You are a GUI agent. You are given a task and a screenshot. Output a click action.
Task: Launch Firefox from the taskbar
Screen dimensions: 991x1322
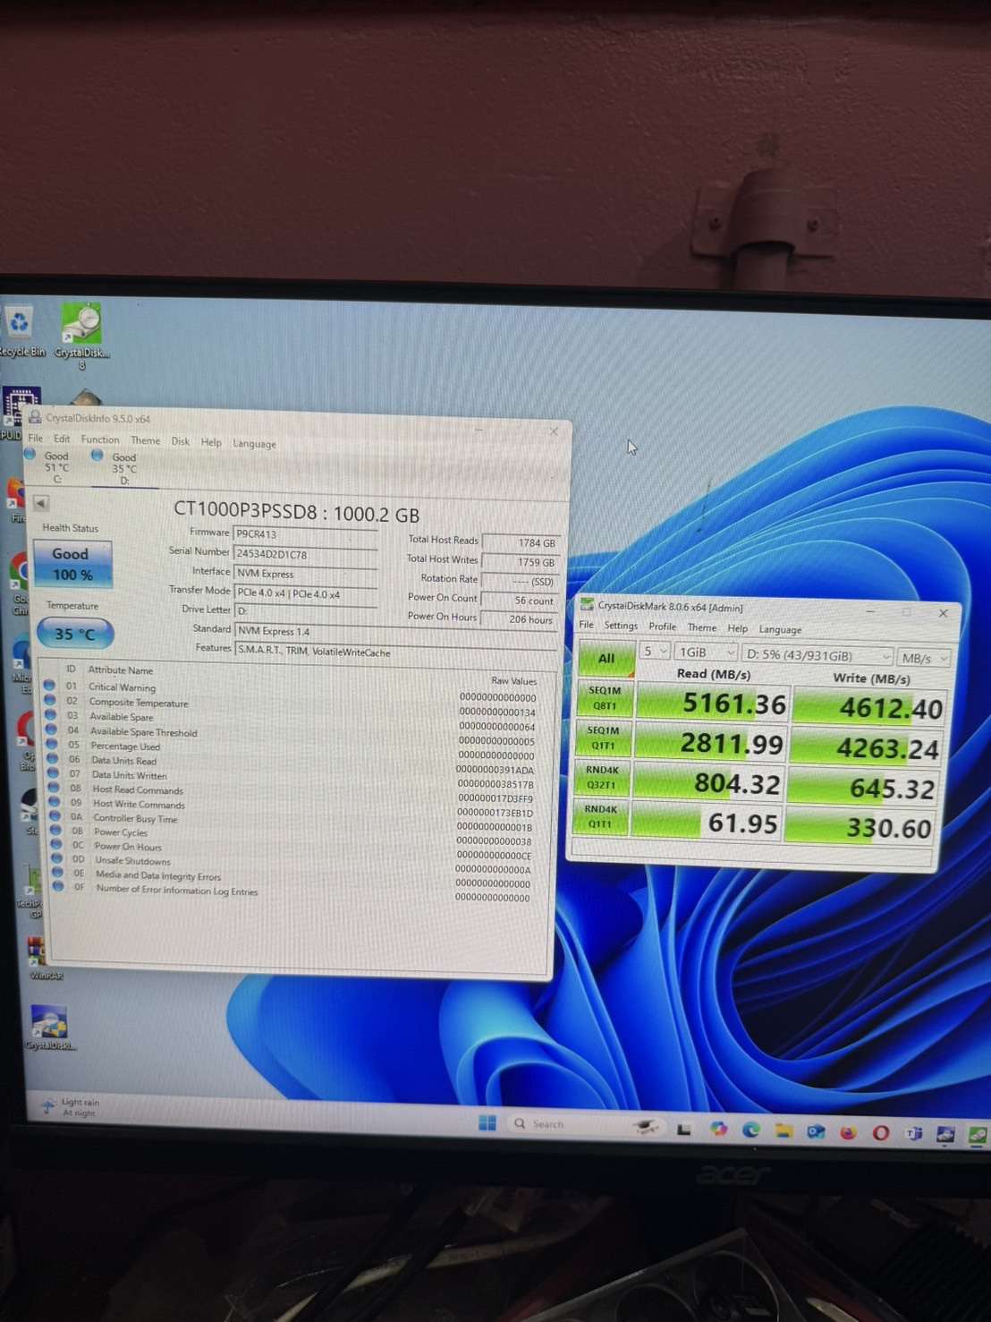click(x=848, y=1132)
